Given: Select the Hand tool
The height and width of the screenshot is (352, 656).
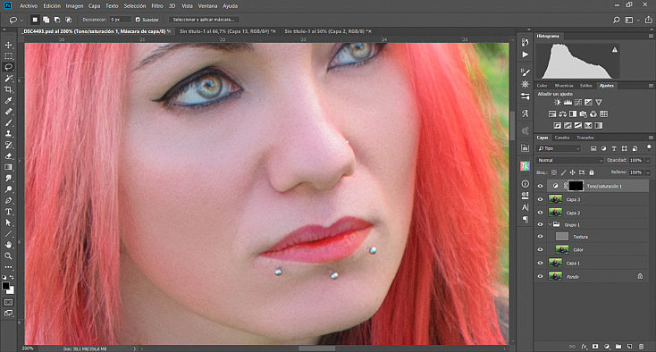Looking at the screenshot, I should [8, 245].
